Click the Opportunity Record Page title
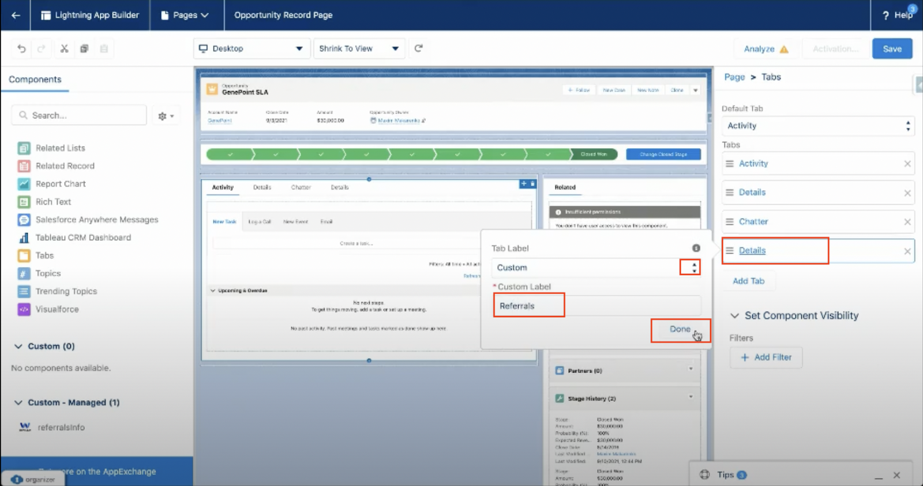 point(283,15)
